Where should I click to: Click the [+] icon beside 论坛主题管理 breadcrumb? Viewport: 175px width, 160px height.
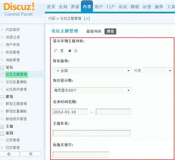click(87, 19)
